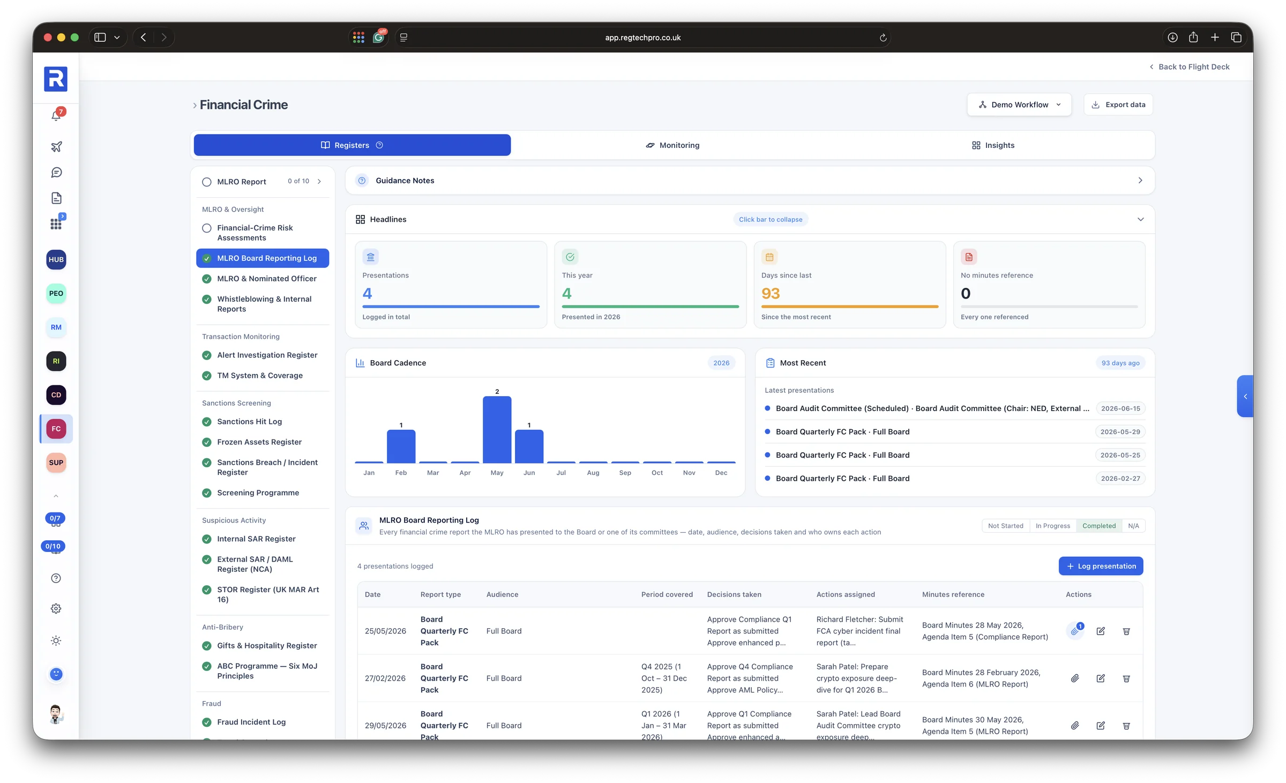Open Frozen Assets Register
The height and width of the screenshot is (783, 1286).
coord(263,442)
